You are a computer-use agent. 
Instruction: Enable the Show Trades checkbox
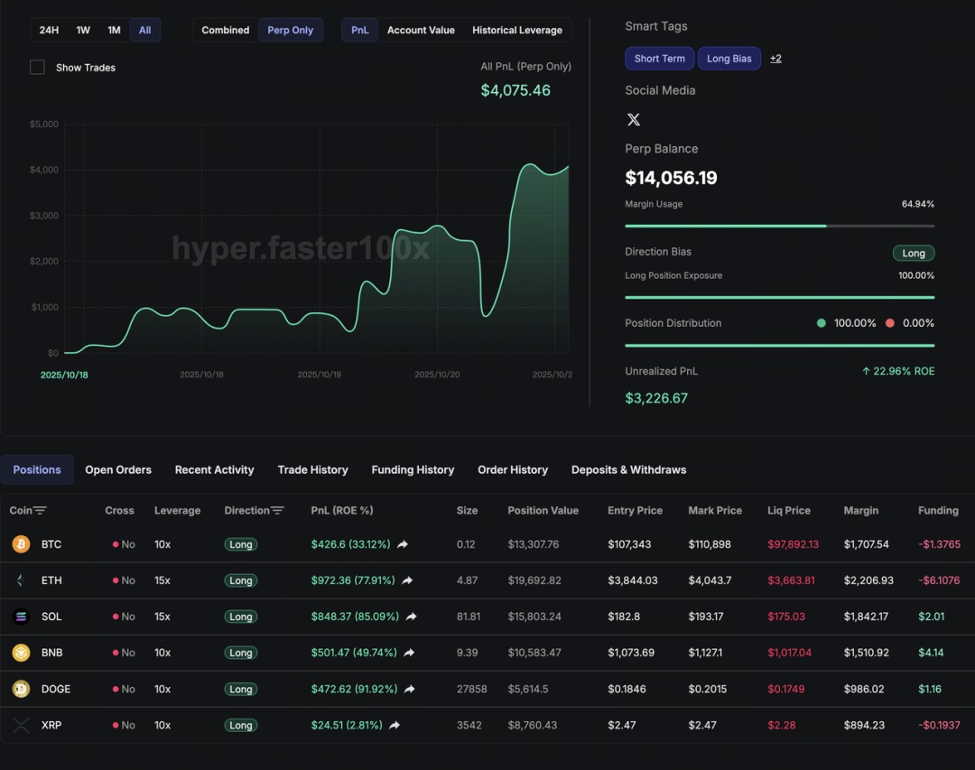click(37, 68)
